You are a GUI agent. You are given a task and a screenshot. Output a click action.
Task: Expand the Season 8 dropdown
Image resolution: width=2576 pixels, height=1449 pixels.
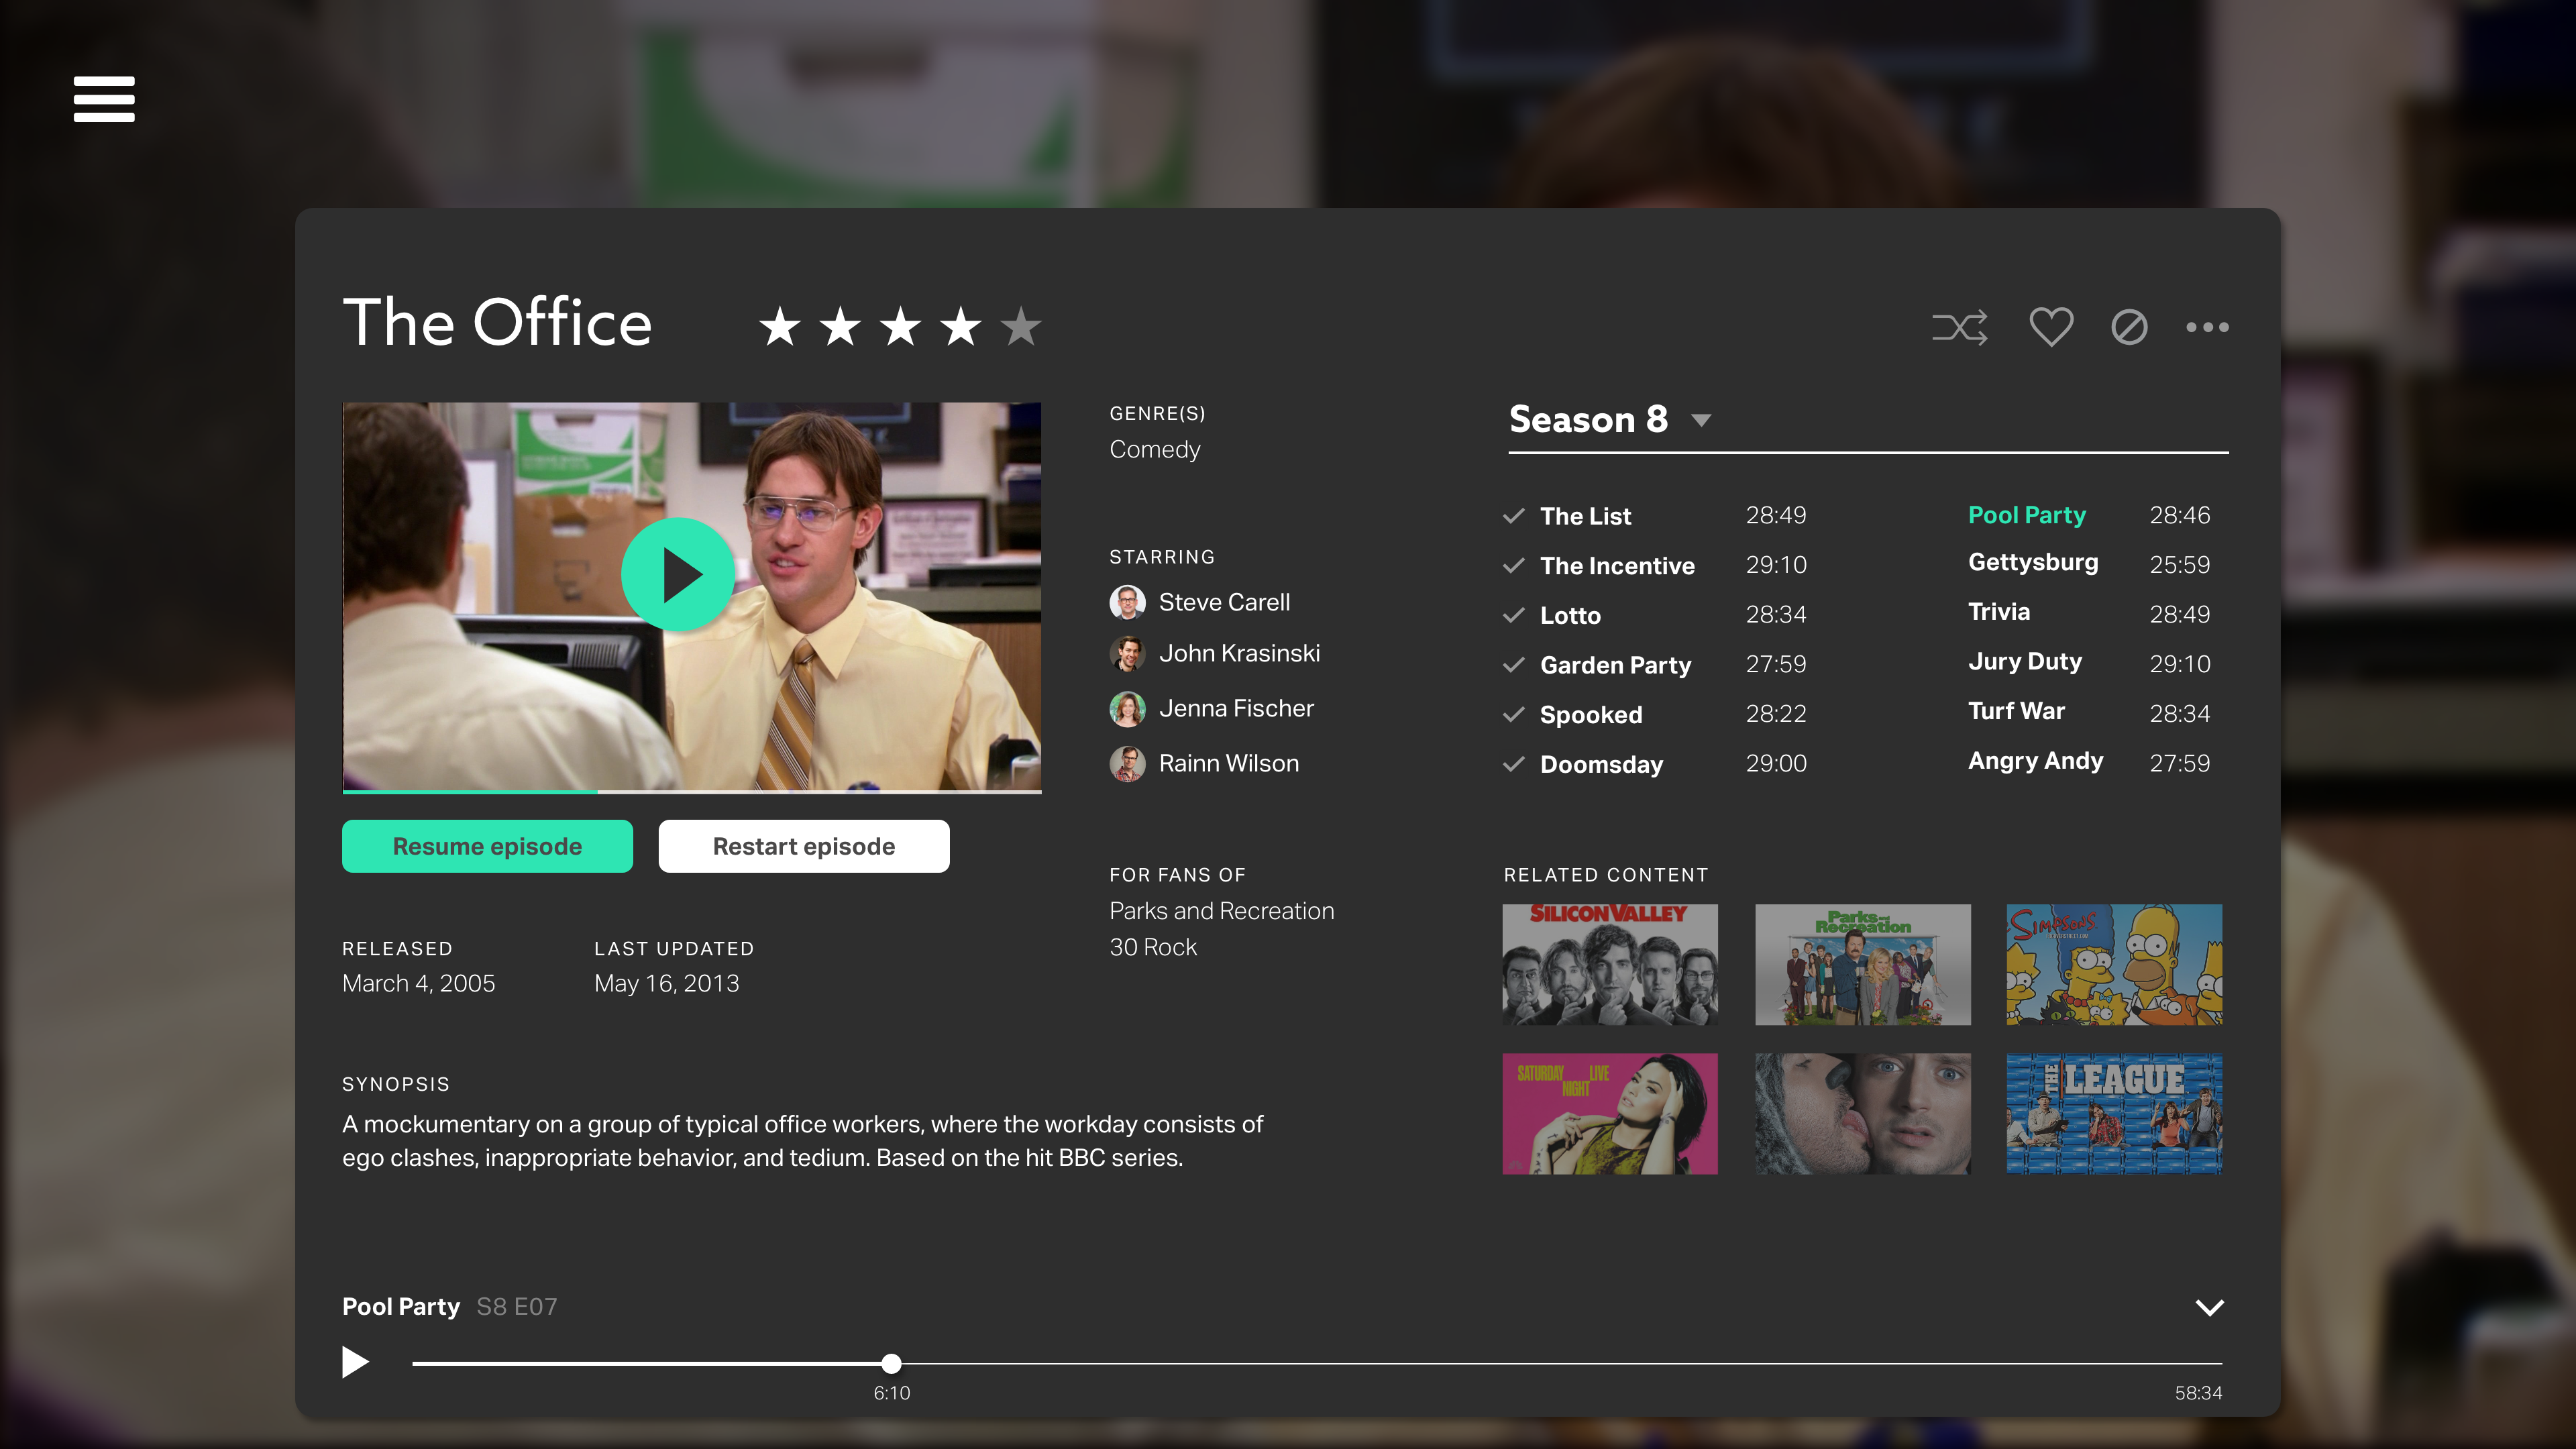[x=1701, y=420]
